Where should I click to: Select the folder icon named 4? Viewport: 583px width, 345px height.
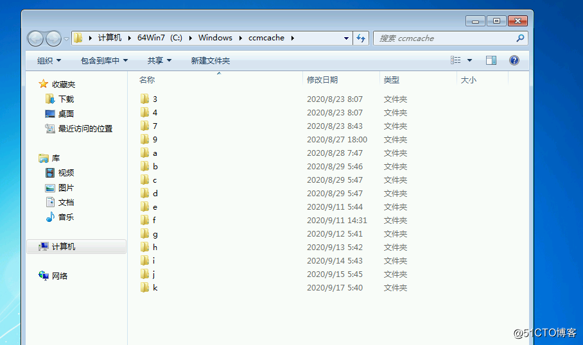(x=144, y=112)
